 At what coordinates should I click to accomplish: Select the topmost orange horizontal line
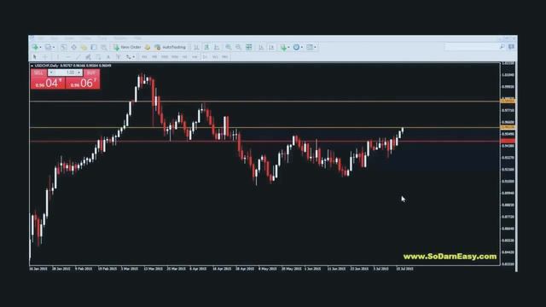[264, 101]
